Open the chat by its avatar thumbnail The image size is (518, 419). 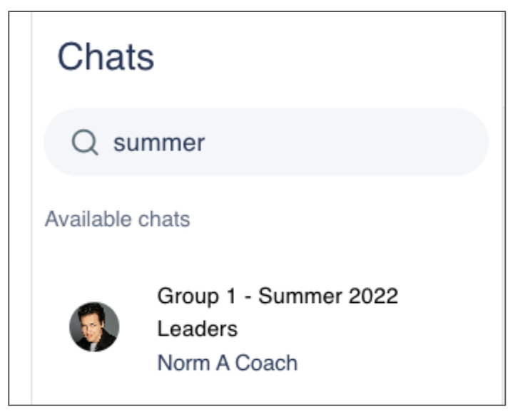[x=94, y=327]
